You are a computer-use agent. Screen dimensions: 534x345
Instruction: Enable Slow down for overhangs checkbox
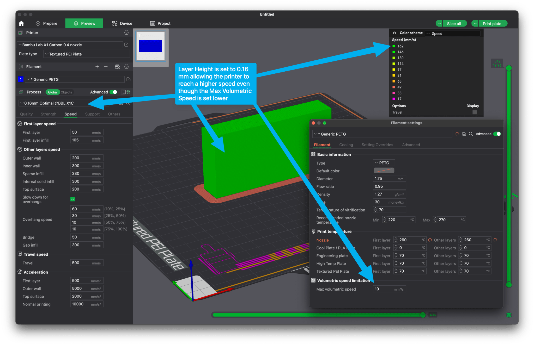(72, 199)
